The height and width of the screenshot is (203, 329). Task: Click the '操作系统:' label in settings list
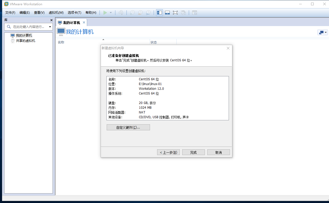pyautogui.click(x=115, y=93)
